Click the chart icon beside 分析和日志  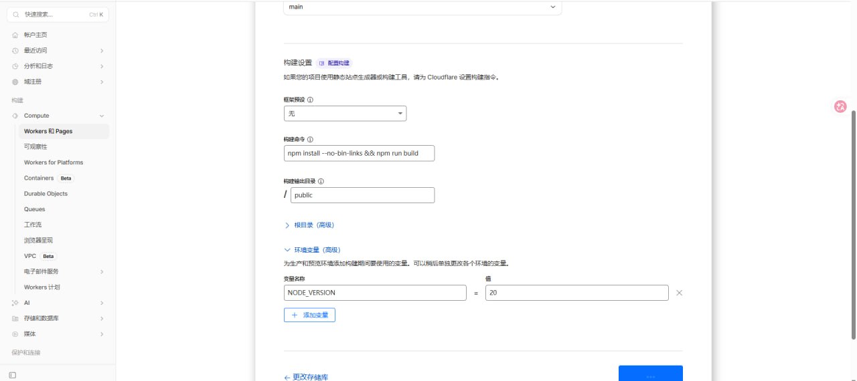(x=15, y=66)
